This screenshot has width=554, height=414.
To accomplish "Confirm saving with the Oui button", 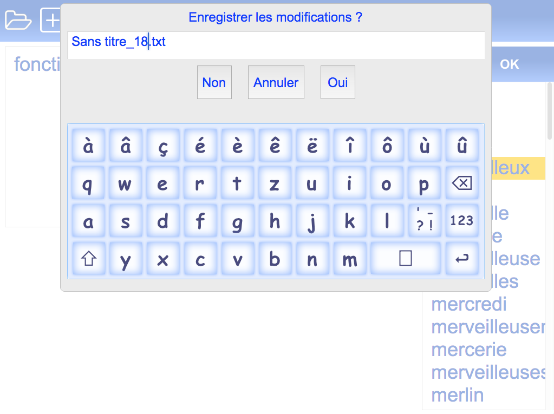I will pyautogui.click(x=337, y=82).
